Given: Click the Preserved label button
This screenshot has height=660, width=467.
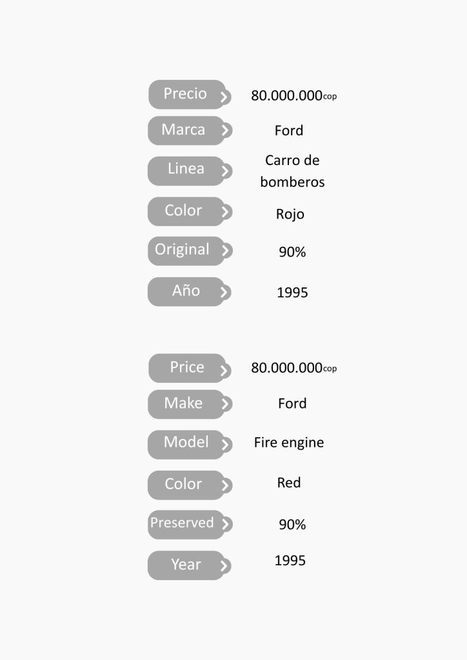Looking at the screenshot, I should pyautogui.click(x=182, y=523).
